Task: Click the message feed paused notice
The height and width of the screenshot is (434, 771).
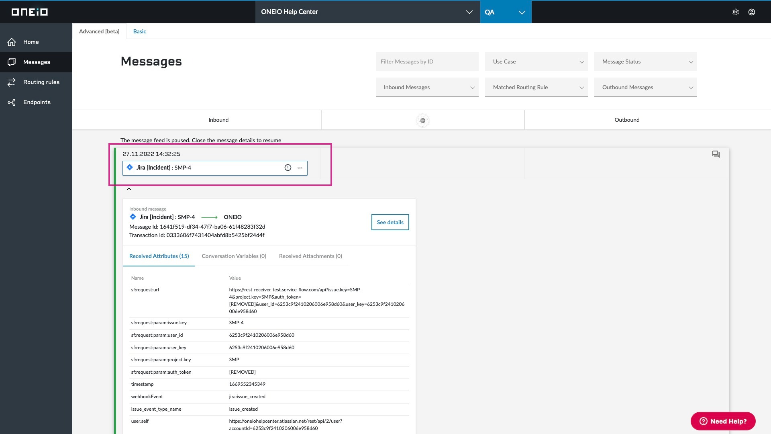Action: point(201,140)
